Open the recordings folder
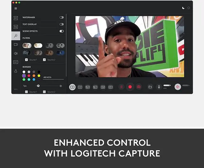The width and height of the screenshot is (204, 168). [150, 87]
